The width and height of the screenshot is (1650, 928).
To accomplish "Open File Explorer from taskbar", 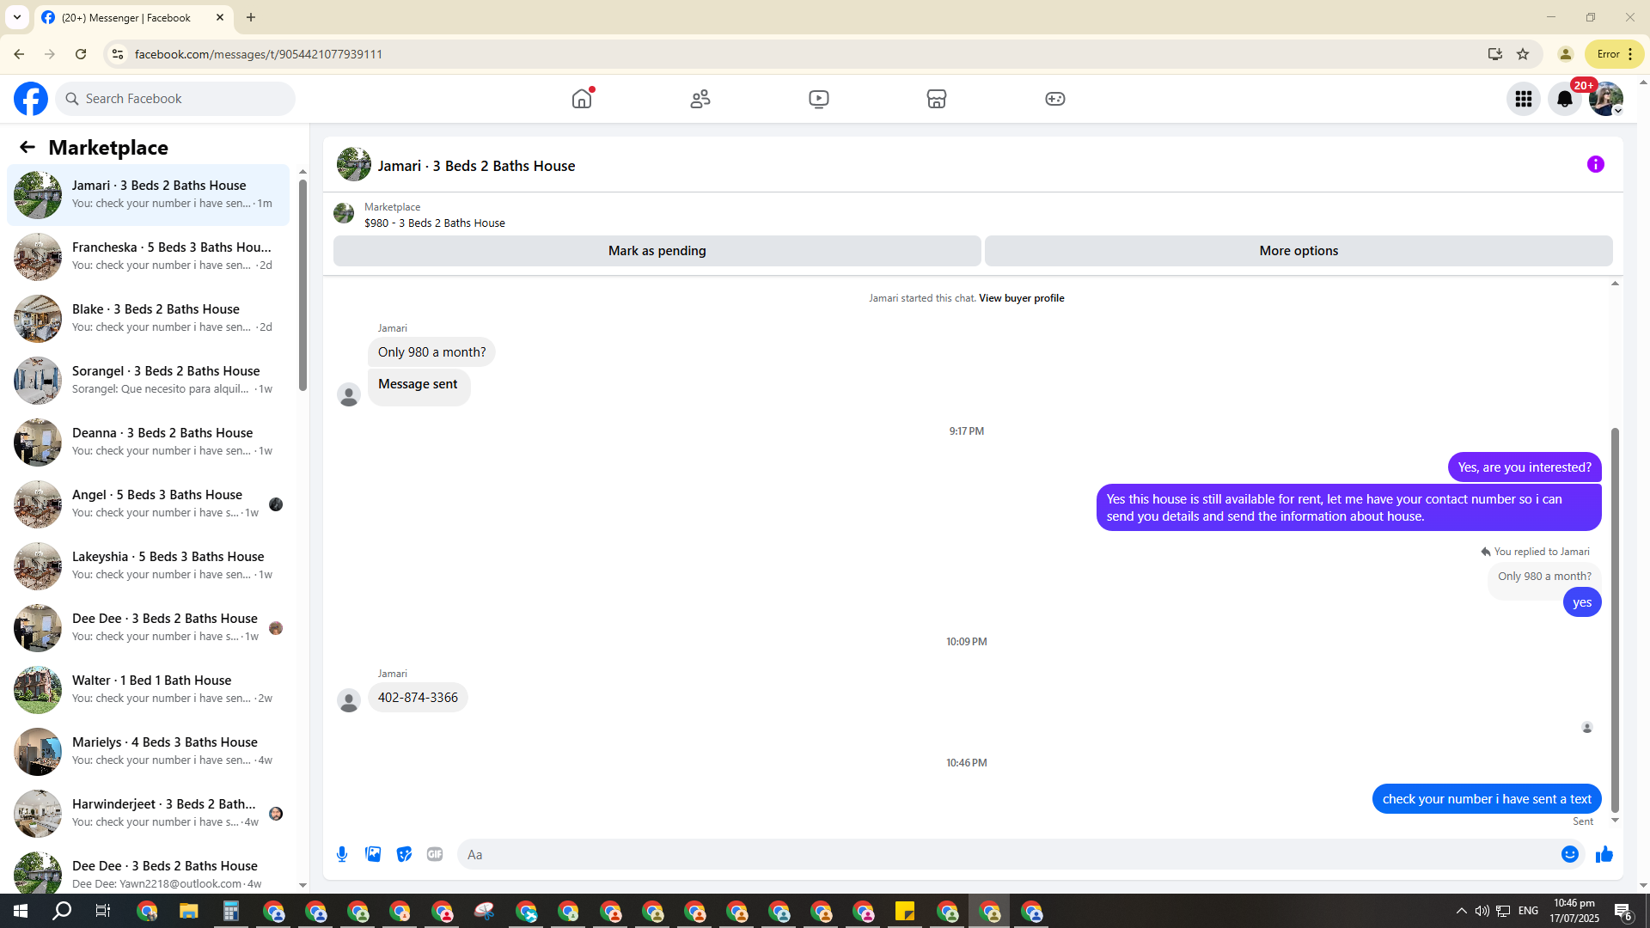I will (x=189, y=911).
